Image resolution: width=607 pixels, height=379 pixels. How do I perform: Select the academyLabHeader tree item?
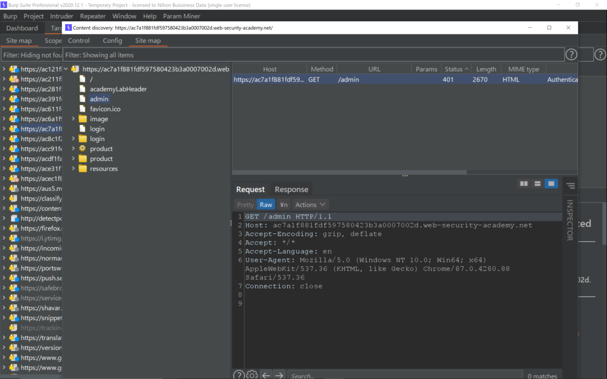pyautogui.click(x=118, y=89)
